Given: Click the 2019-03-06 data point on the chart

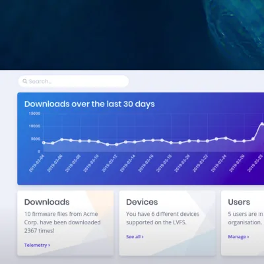Looking at the screenshot, I should click(x=62, y=139).
